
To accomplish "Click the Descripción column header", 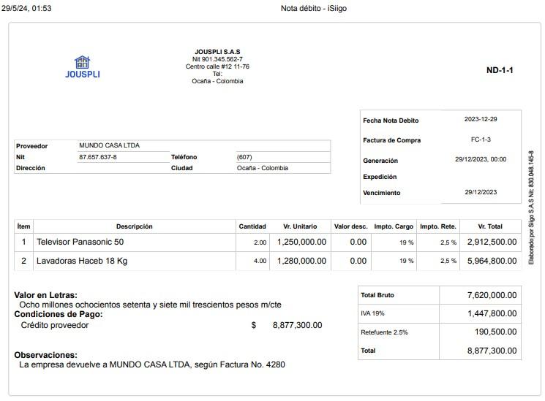I will pyautogui.click(x=134, y=226).
